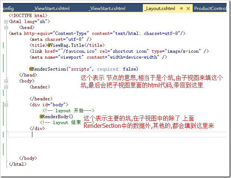This screenshot has width=231, height=178.
Task: Click the closing </body> tag
Action: coord(28,158)
